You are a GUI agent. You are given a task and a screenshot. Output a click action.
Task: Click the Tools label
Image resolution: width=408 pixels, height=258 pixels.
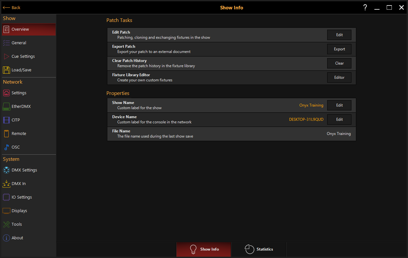pyautogui.click(x=17, y=224)
